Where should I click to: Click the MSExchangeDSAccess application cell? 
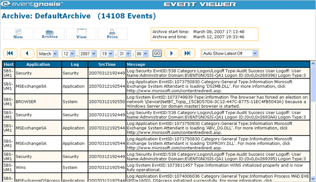[38, 177]
